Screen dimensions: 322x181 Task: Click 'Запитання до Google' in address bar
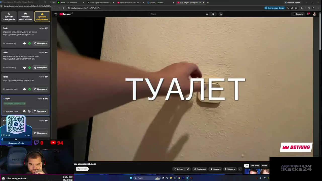[274, 8]
